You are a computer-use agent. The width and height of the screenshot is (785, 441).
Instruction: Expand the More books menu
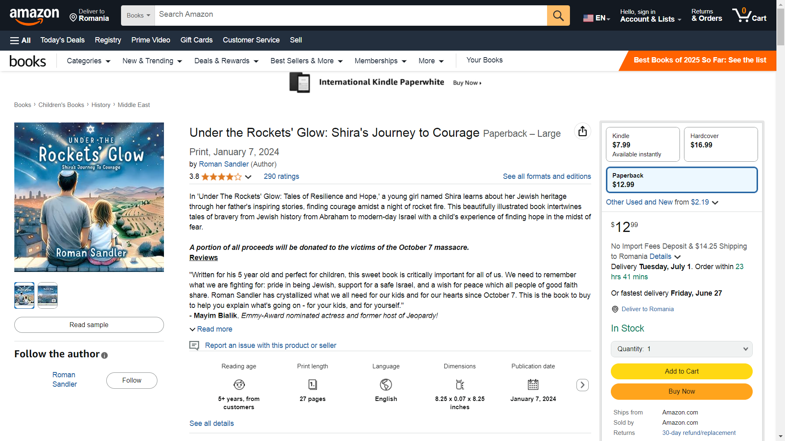431,61
